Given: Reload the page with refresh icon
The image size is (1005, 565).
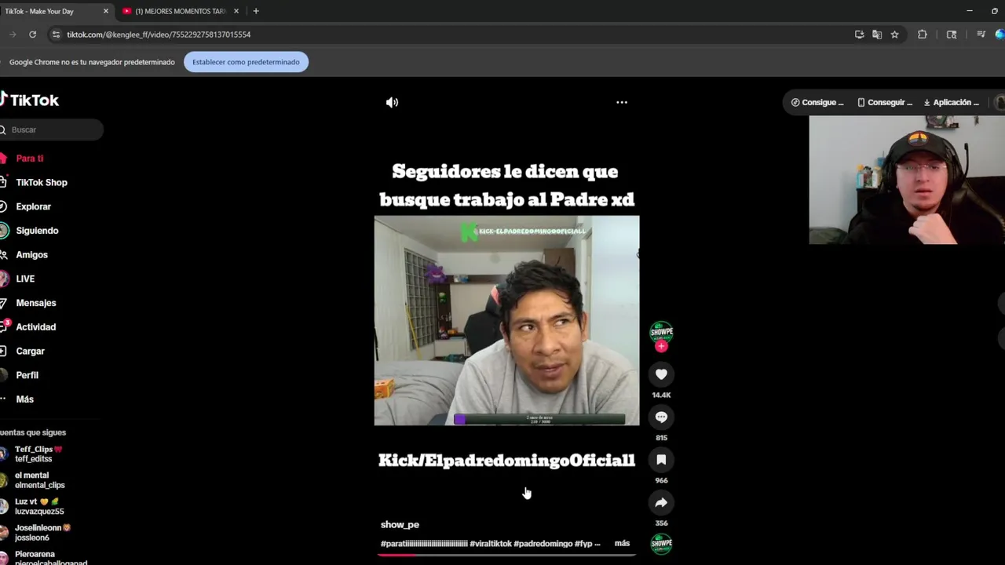Looking at the screenshot, I should 32,35.
